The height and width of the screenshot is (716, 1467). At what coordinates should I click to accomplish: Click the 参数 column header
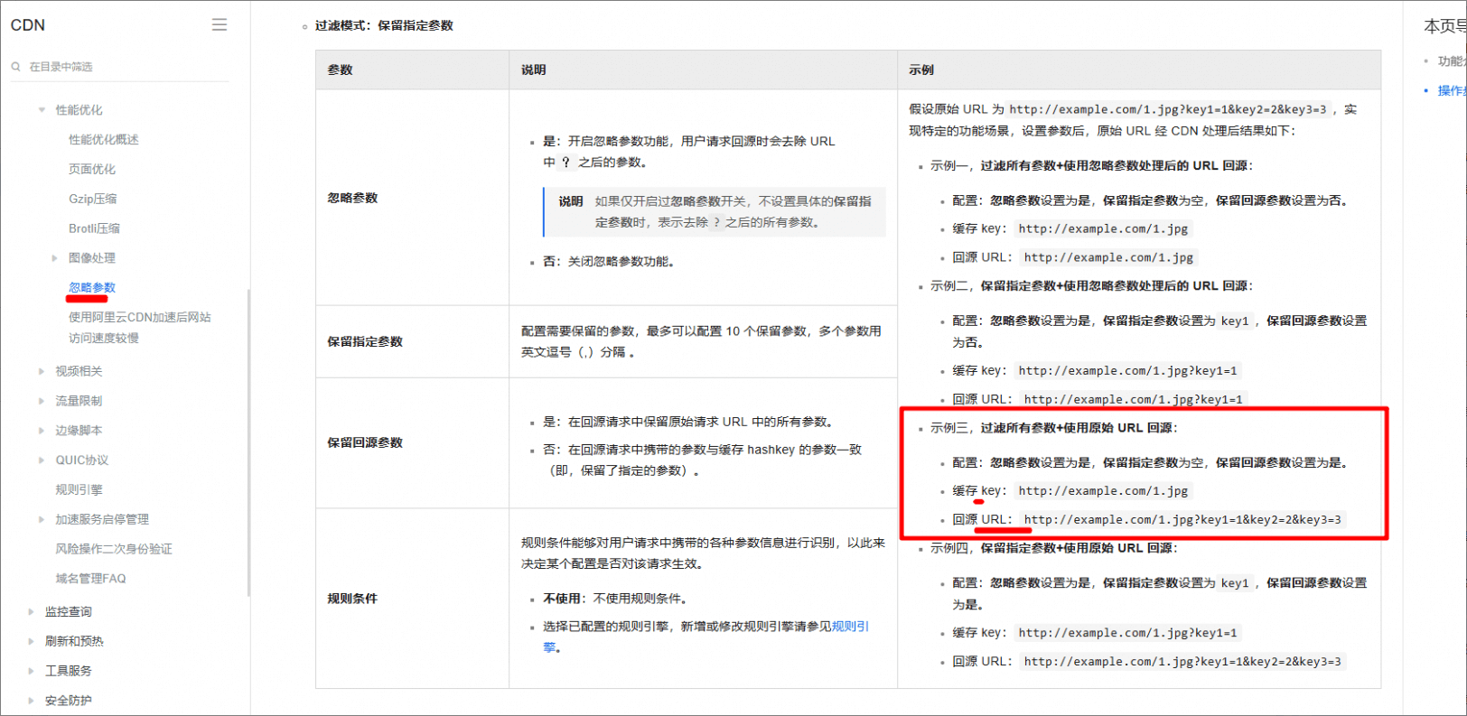pos(340,70)
